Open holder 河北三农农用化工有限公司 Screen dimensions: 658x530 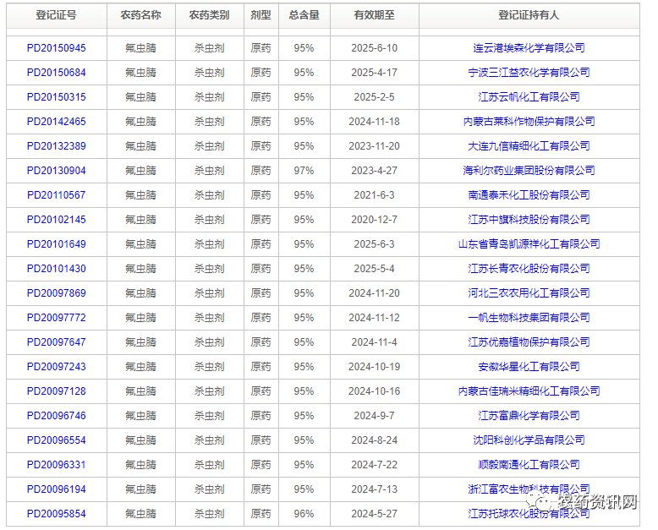(529, 293)
